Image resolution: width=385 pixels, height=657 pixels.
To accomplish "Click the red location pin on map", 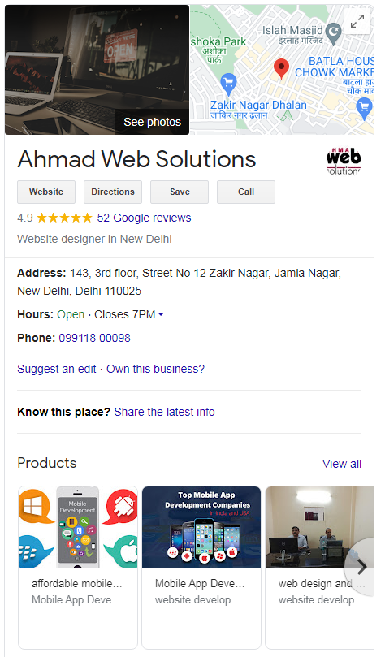I will pos(281,69).
